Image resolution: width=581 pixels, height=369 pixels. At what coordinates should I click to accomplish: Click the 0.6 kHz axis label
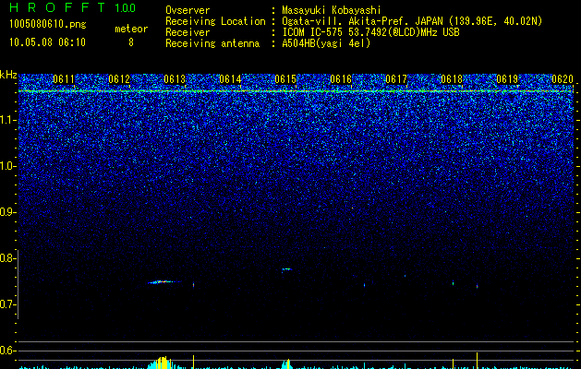click(8, 351)
